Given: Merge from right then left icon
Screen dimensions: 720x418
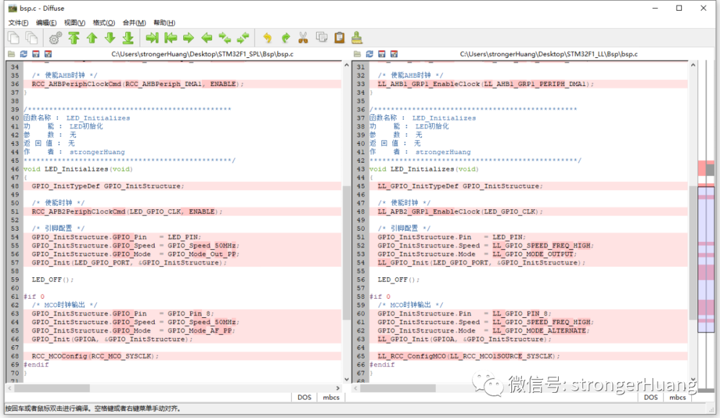Looking at the screenshot, I should pos(243,38).
